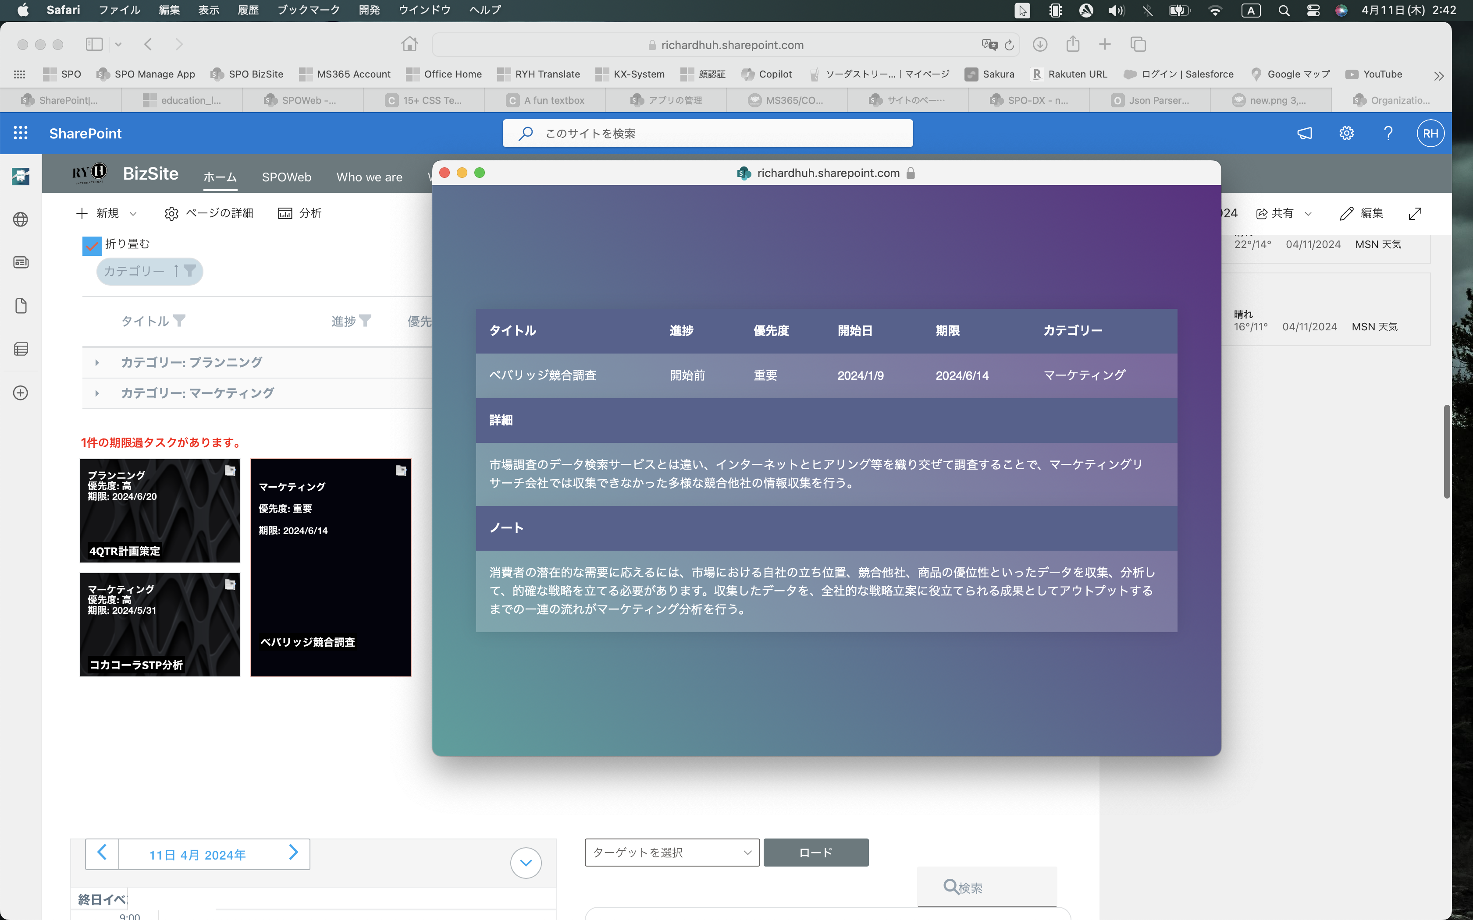Click the megaphone feedback icon in SharePoint header
Image resolution: width=1473 pixels, height=920 pixels.
pyautogui.click(x=1304, y=133)
